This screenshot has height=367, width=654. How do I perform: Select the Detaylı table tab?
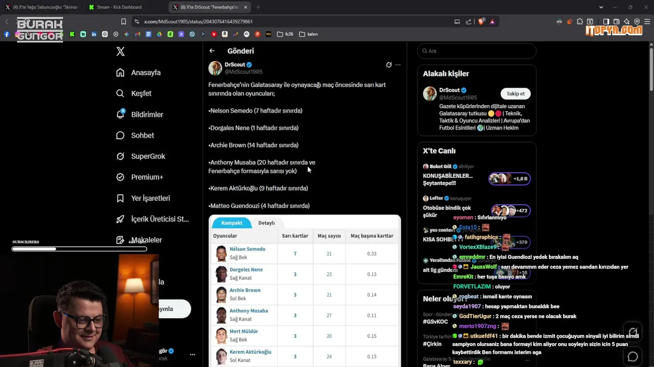[x=266, y=223]
